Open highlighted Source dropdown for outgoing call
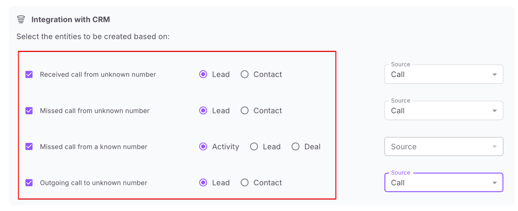 coord(444,183)
